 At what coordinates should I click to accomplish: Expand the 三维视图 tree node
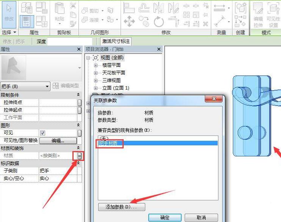tap(96, 80)
